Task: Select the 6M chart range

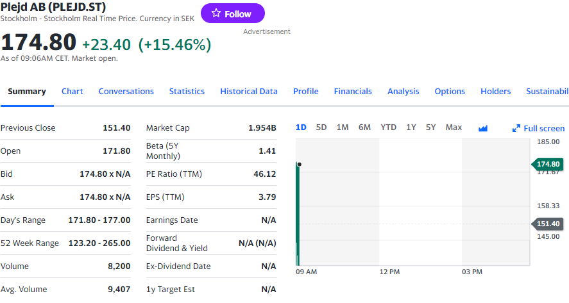Action: (365, 127)
